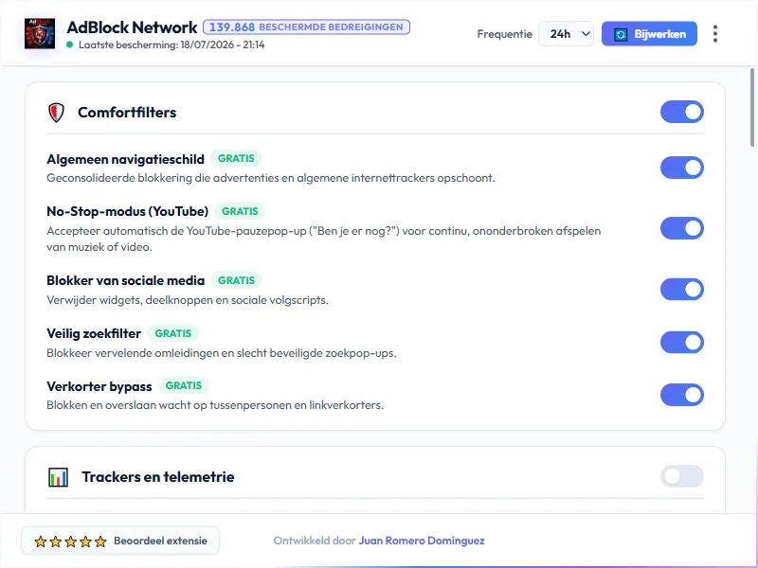
Task: Click GRATIS badge beside Blokker van sociale media
Action: click(x=236, y=280)
